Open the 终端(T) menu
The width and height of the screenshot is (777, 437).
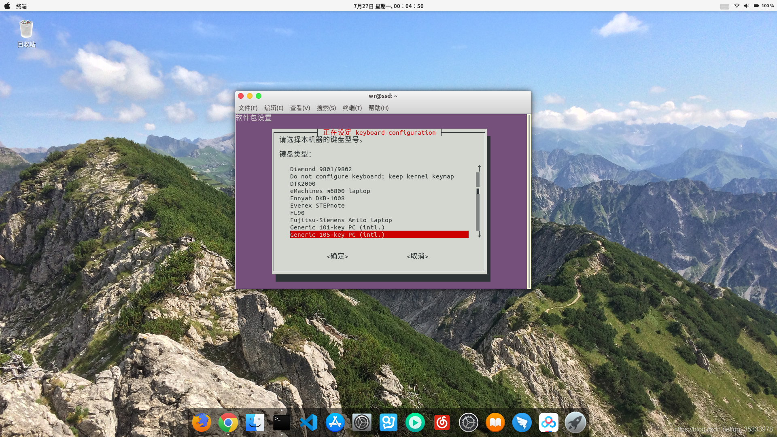[x=352, y=108]
